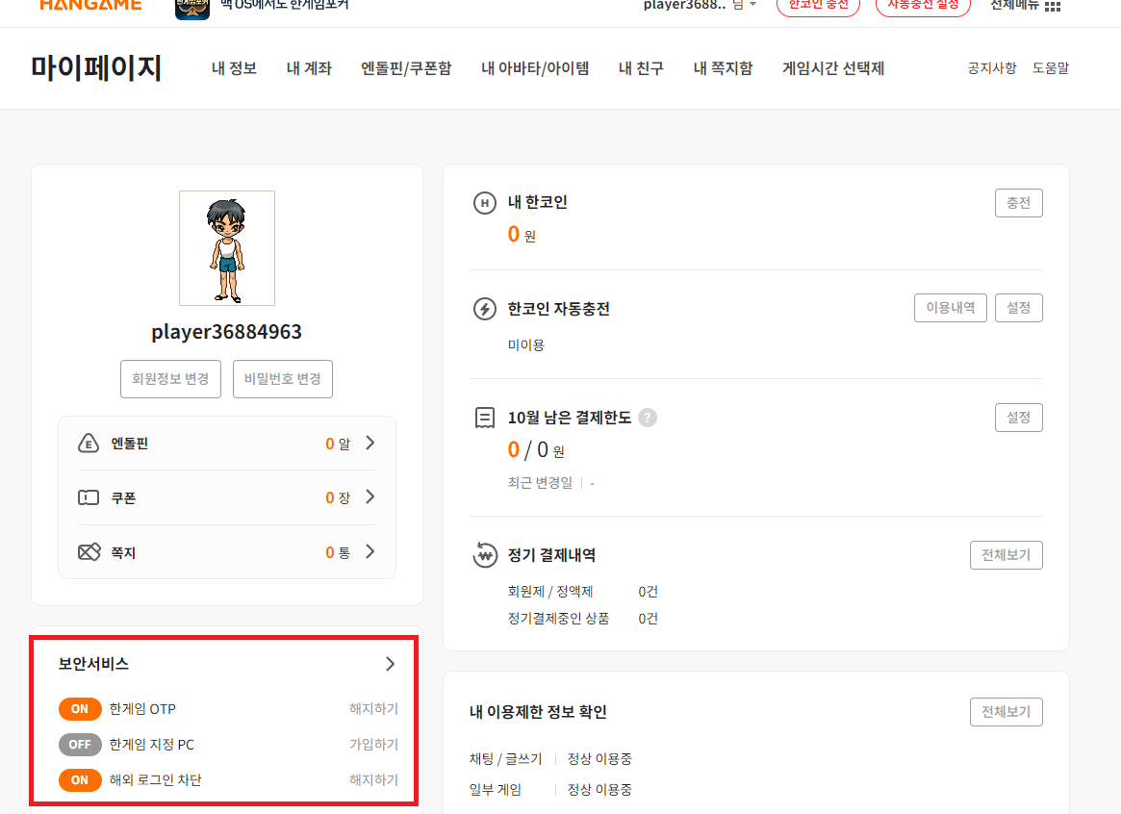Click the 쪽지 0 통 value
The image size is (1121, 814).
click(x=338, y=552)
